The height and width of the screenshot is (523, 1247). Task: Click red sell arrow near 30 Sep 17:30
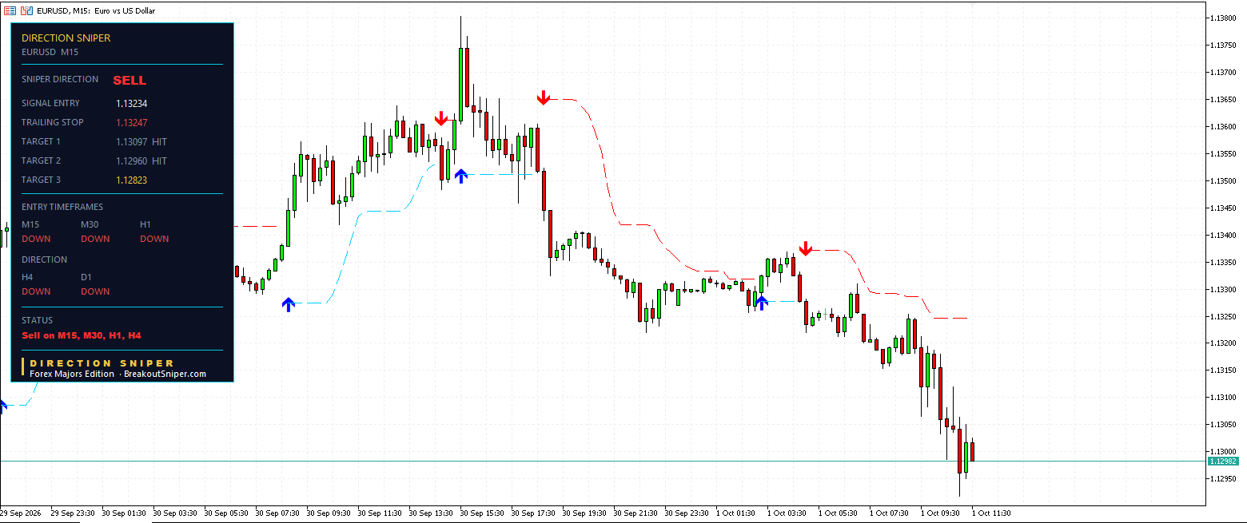[544, 97]
